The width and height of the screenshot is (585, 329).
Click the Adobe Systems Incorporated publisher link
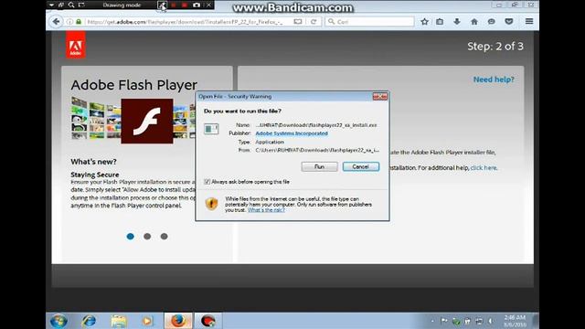point(292,133)
